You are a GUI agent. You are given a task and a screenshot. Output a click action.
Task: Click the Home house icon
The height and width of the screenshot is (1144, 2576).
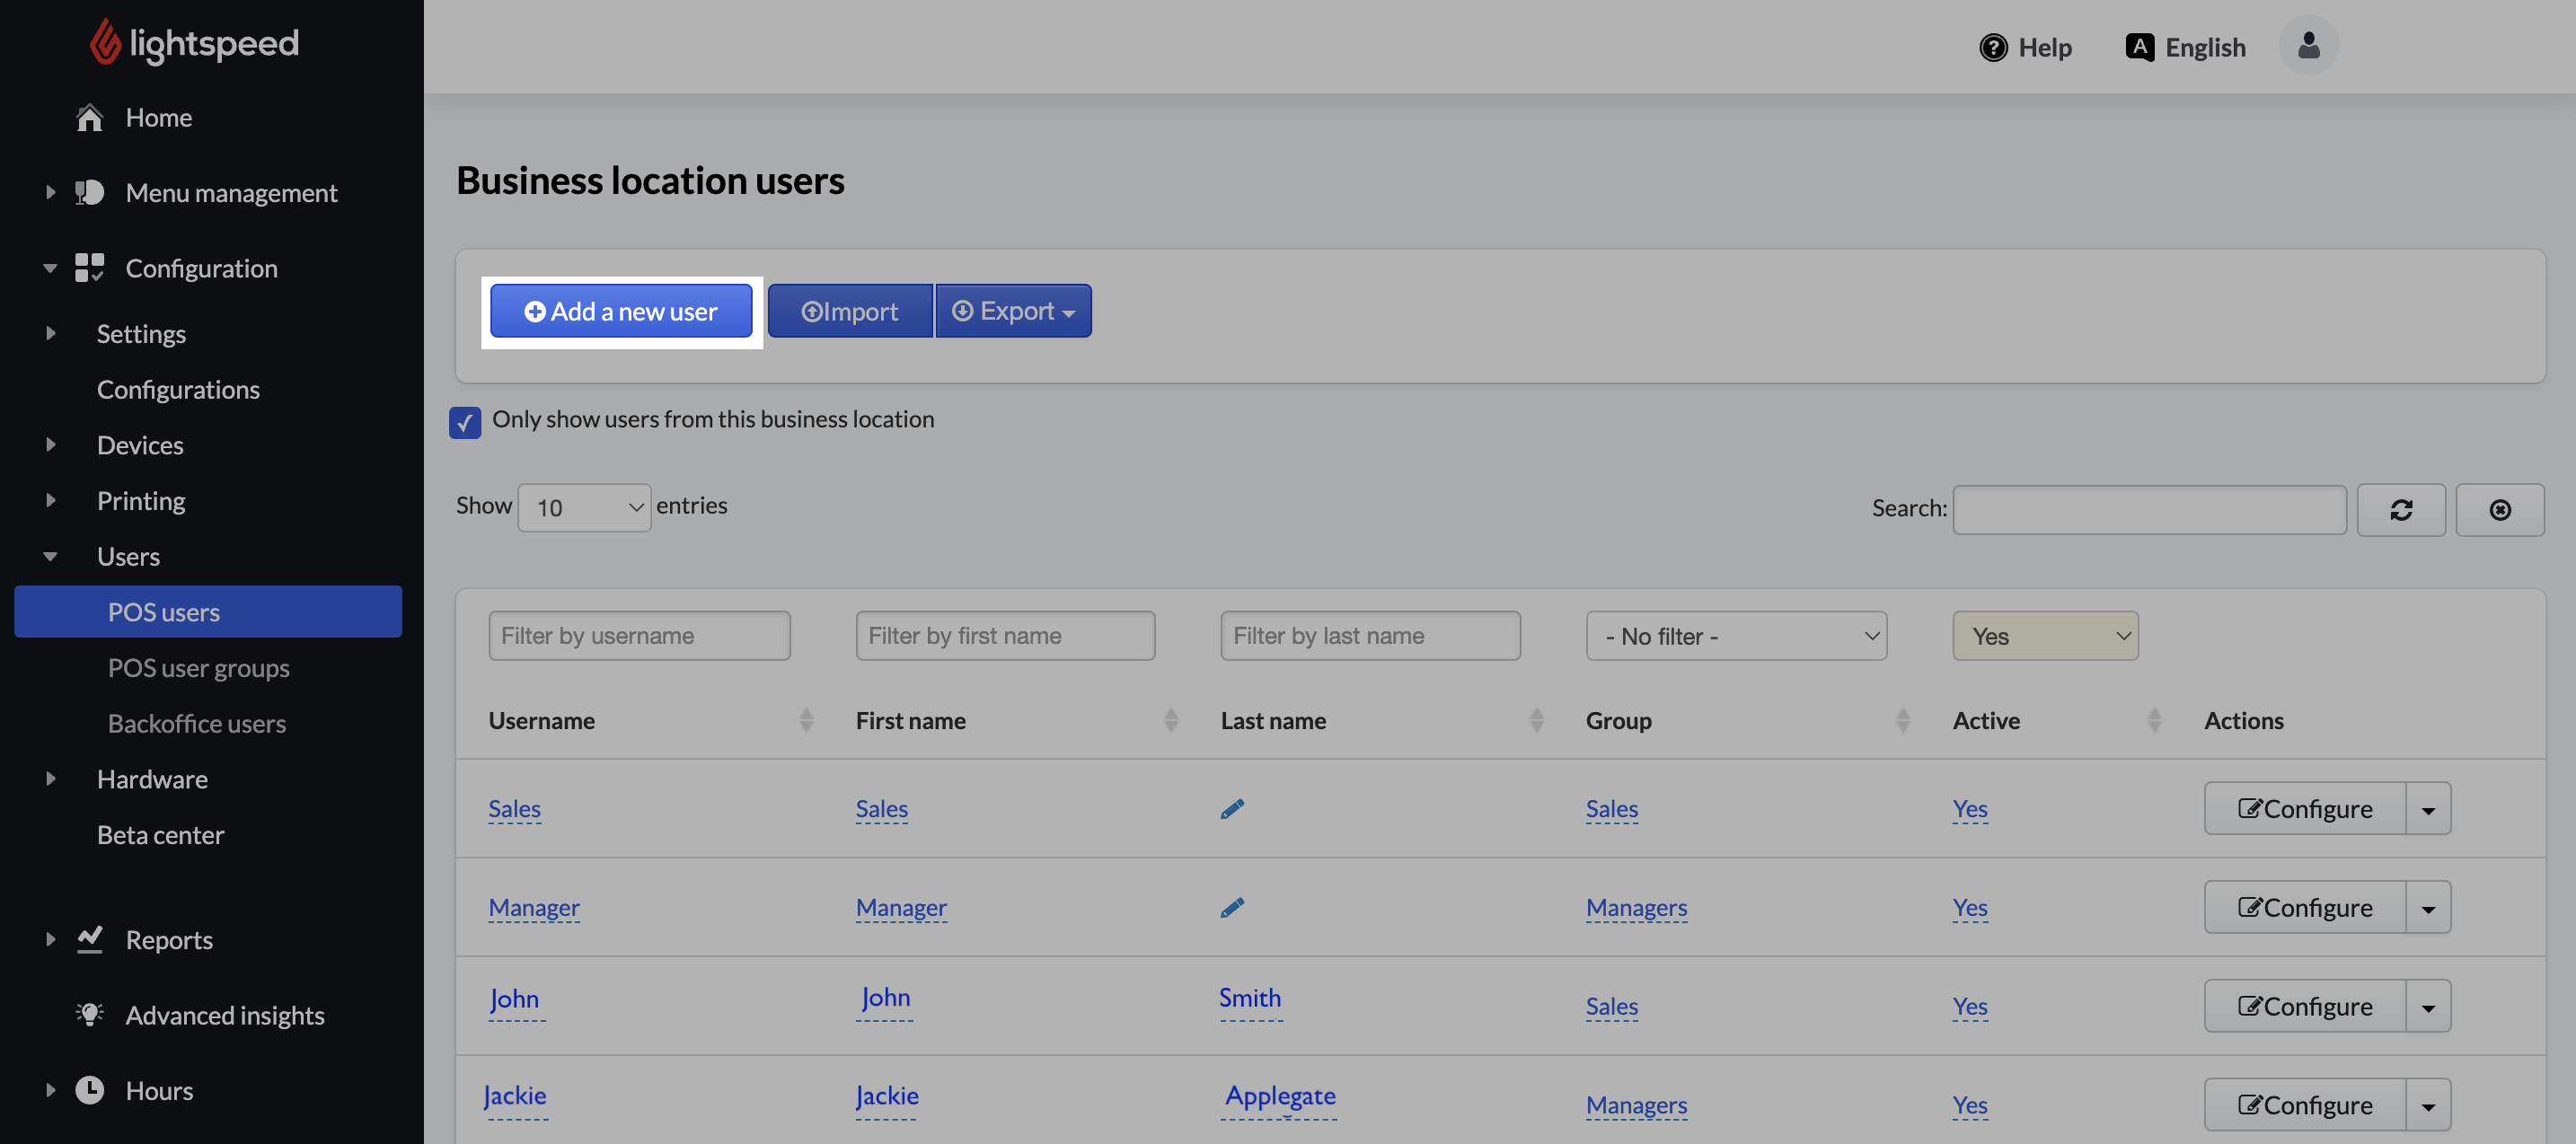pyautogui.click(x=90, y=118)
